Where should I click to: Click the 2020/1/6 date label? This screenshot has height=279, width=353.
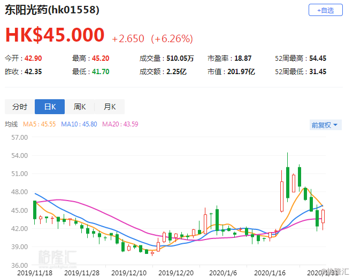pos(223,273)
